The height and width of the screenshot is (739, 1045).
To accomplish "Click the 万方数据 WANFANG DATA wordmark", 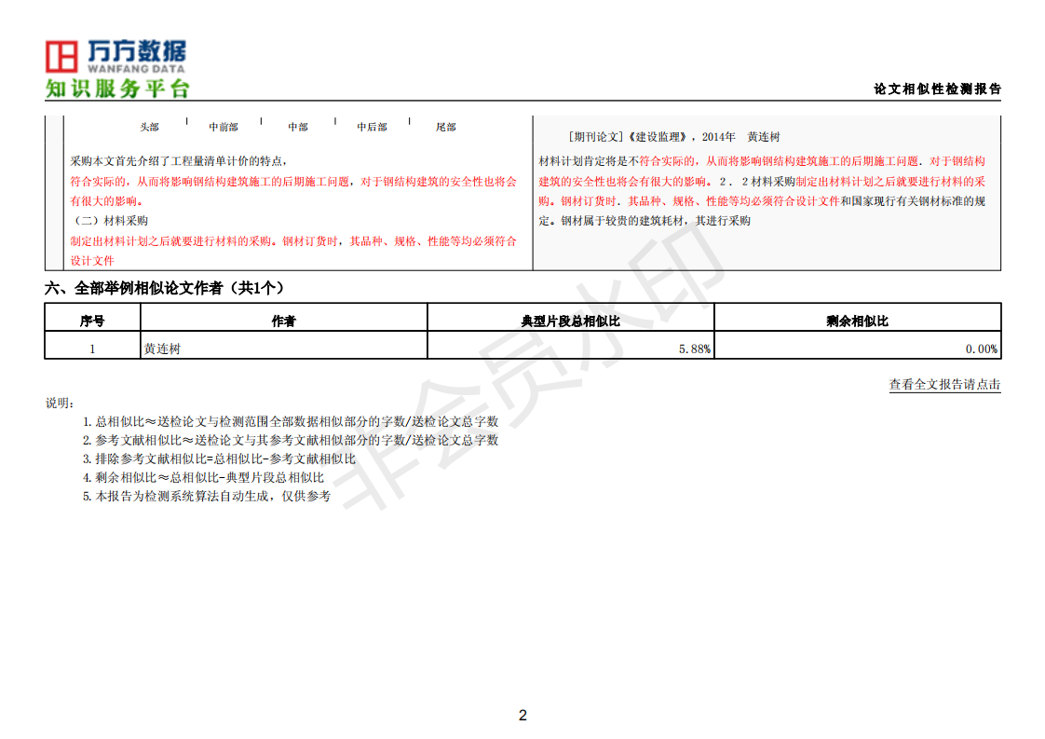I will click(137, 56).
